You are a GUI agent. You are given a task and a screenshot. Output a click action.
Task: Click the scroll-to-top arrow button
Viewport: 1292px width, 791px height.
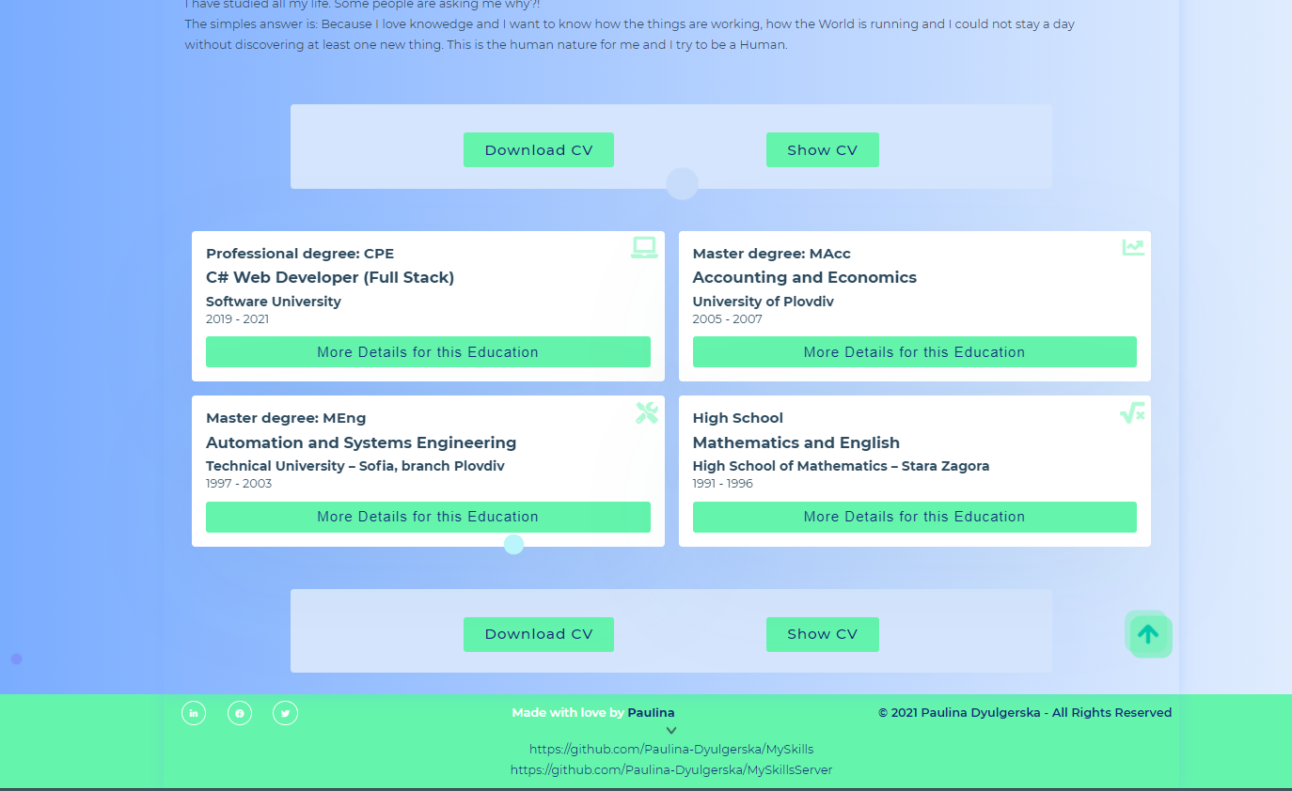(1148, 634)
